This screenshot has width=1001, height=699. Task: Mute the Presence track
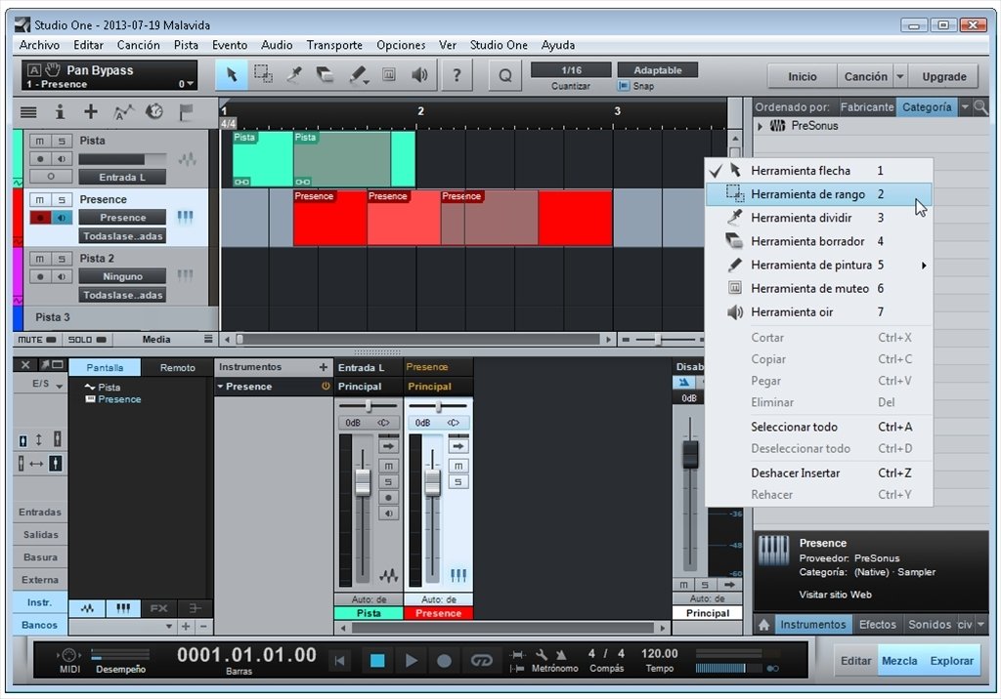[40, 199]
